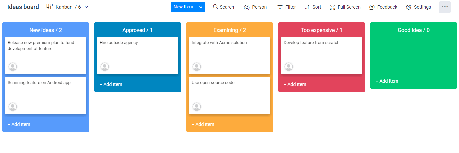The image size is (459, 153).
Task: Open Settings via the gear icon
Action: coord(409,7)
